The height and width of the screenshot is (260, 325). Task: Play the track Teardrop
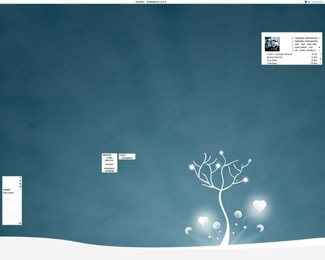[x=272, y=63]
